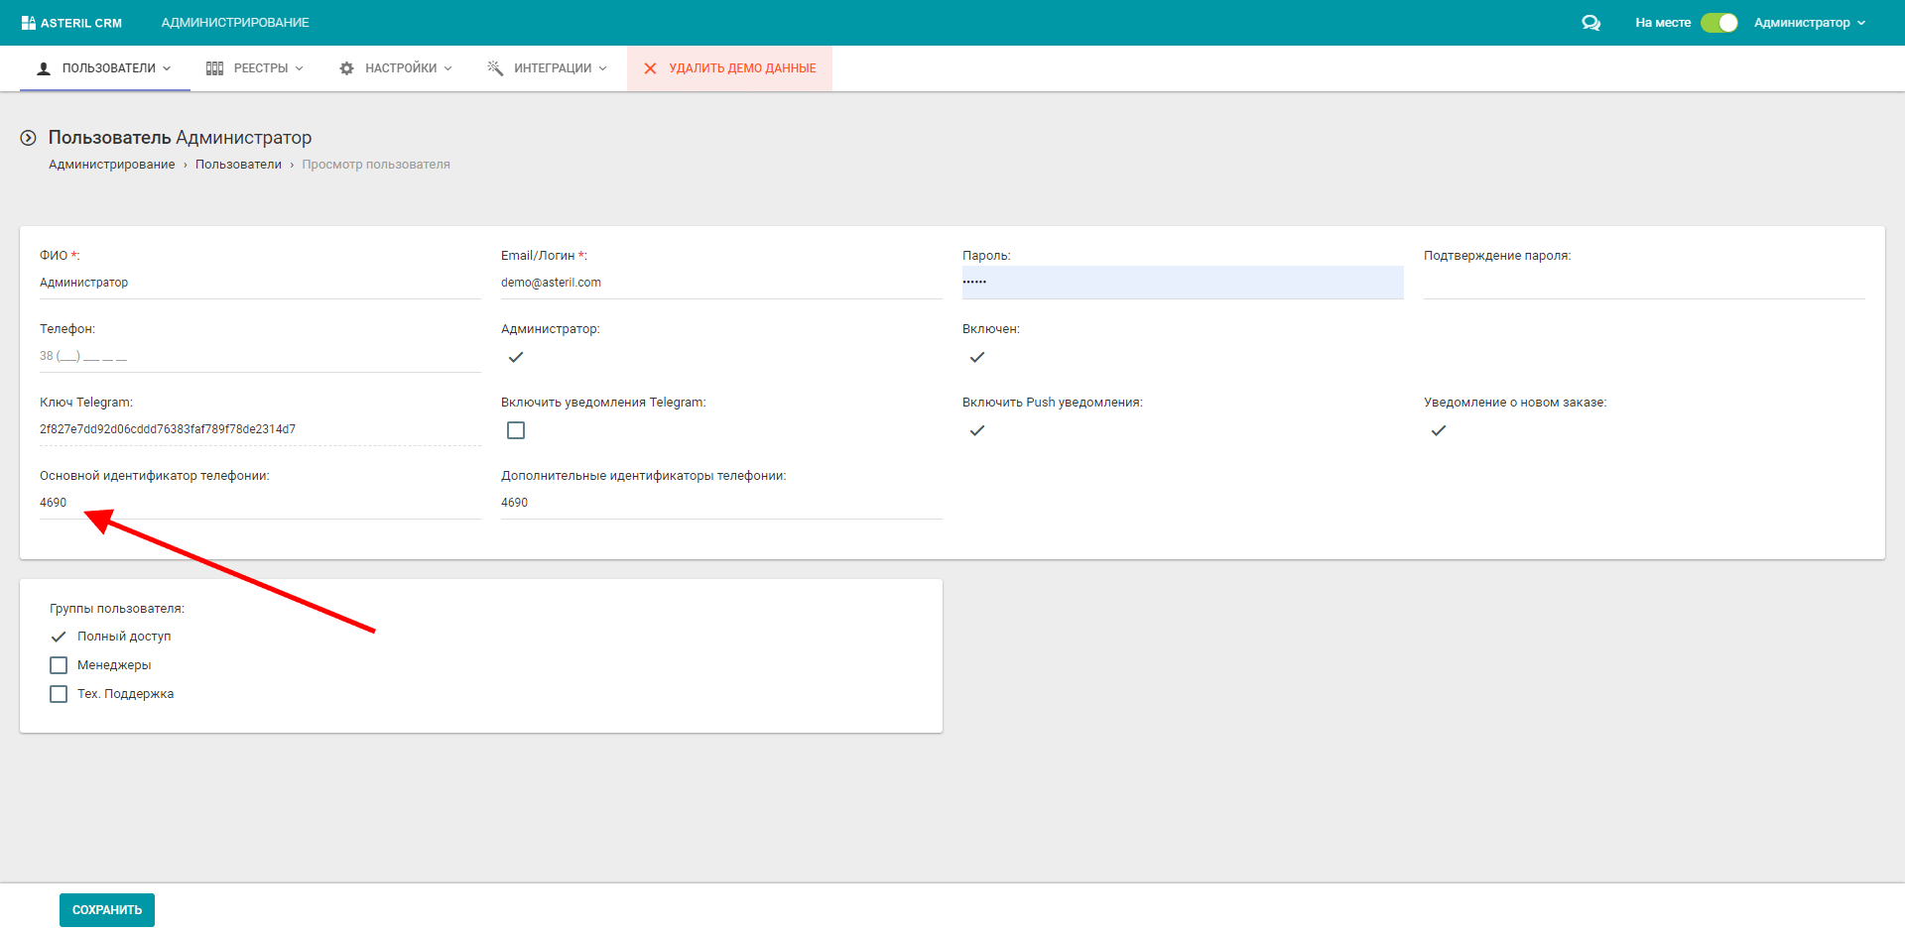Check the Тех. Поддержка group checkbox

pos(59,694)
